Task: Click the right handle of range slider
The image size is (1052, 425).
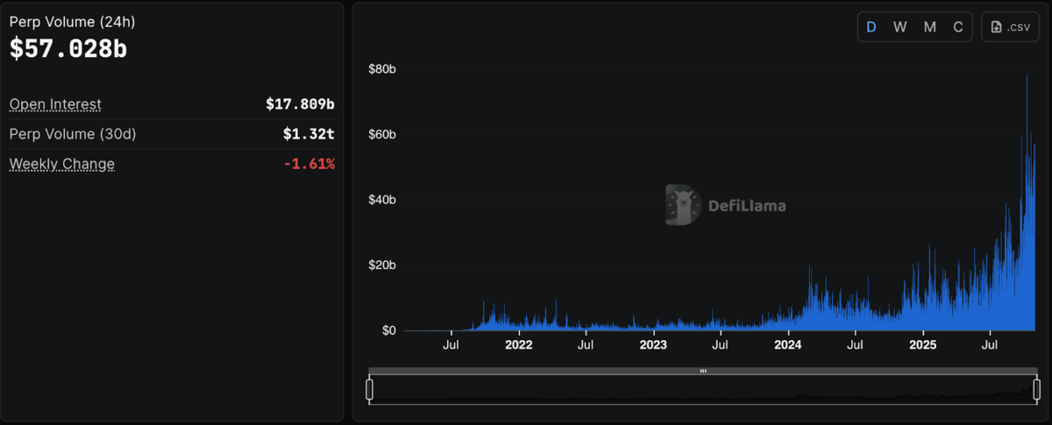Action: click(1036, 389)
